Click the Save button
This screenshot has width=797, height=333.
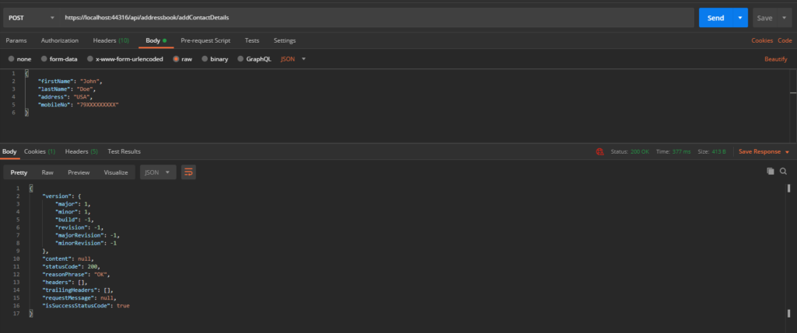pyautogui.click(x=764, y=18)
